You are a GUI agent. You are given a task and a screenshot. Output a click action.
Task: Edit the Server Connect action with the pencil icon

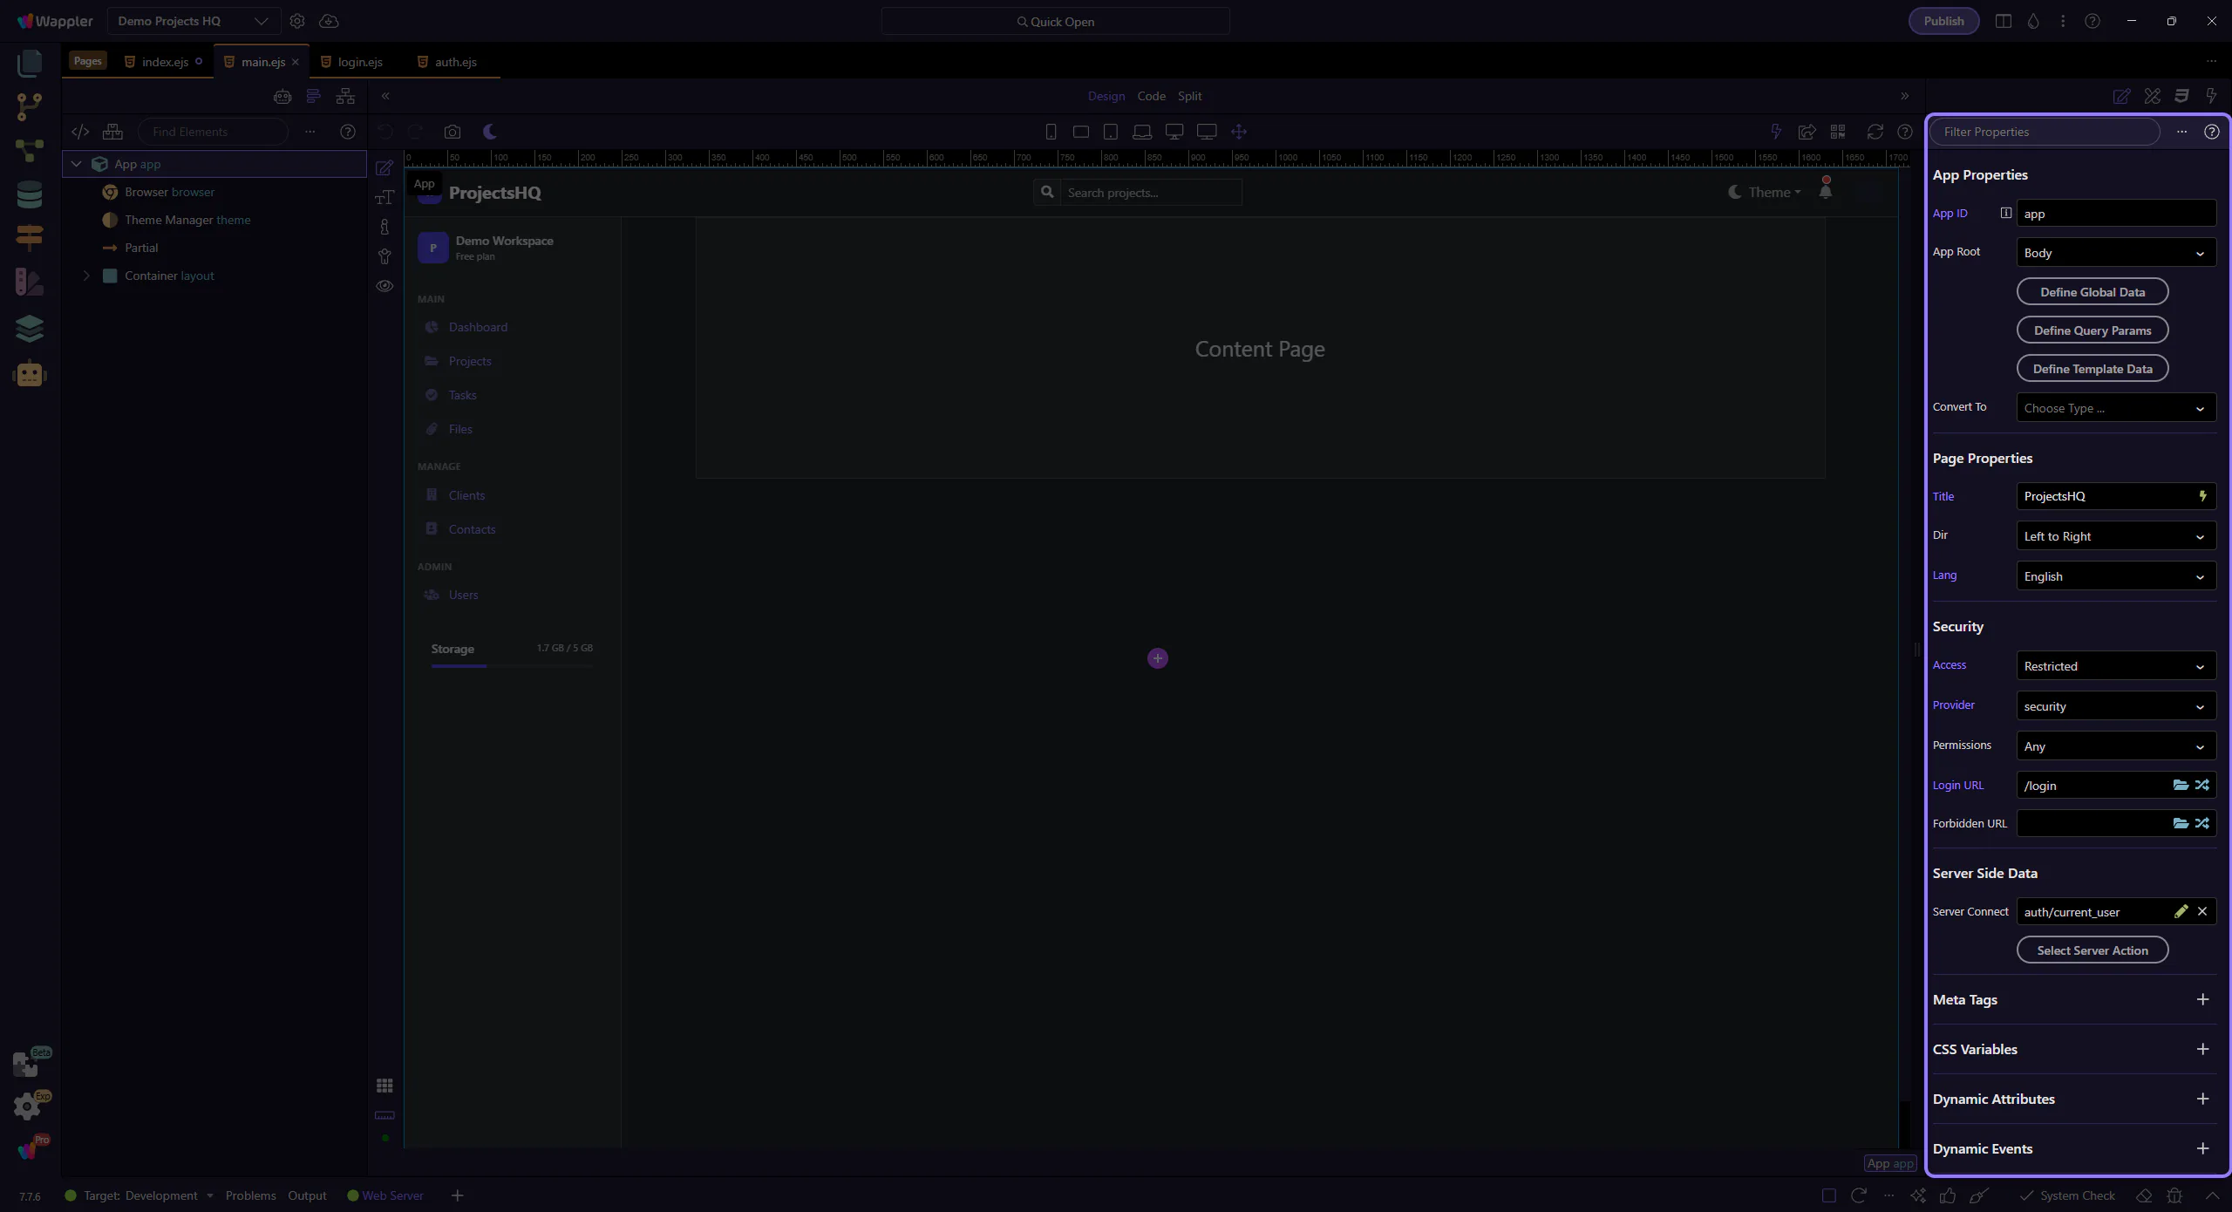tap(2181, 911)
